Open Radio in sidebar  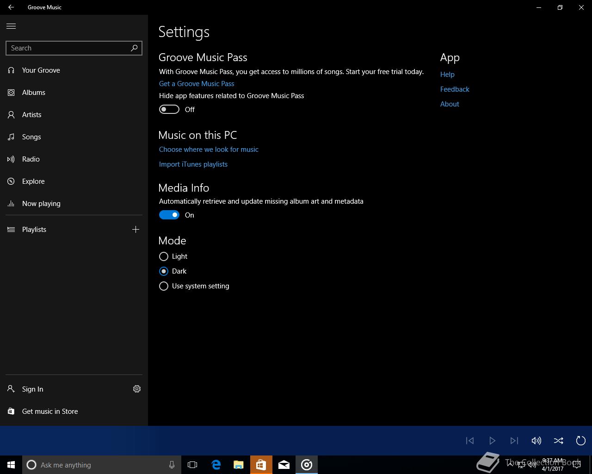(74, 159)
